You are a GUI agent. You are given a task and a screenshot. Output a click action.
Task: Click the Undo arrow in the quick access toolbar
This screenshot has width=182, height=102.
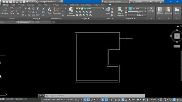(27, 2)
